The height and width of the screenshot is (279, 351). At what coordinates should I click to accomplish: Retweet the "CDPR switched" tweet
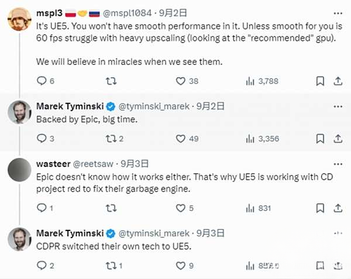click(x=109, y=266)
